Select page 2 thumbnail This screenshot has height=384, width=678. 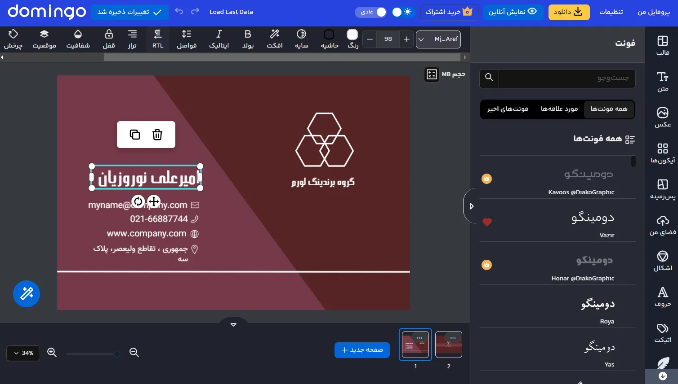449,345
